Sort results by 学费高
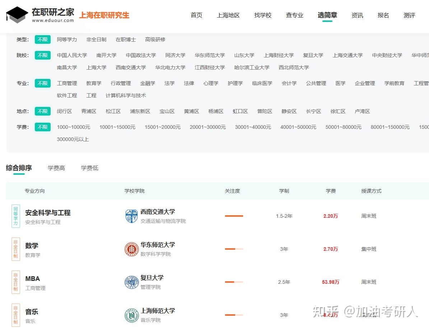The height and width of the screenshot is (329, 429). click(x=56, y=168)
